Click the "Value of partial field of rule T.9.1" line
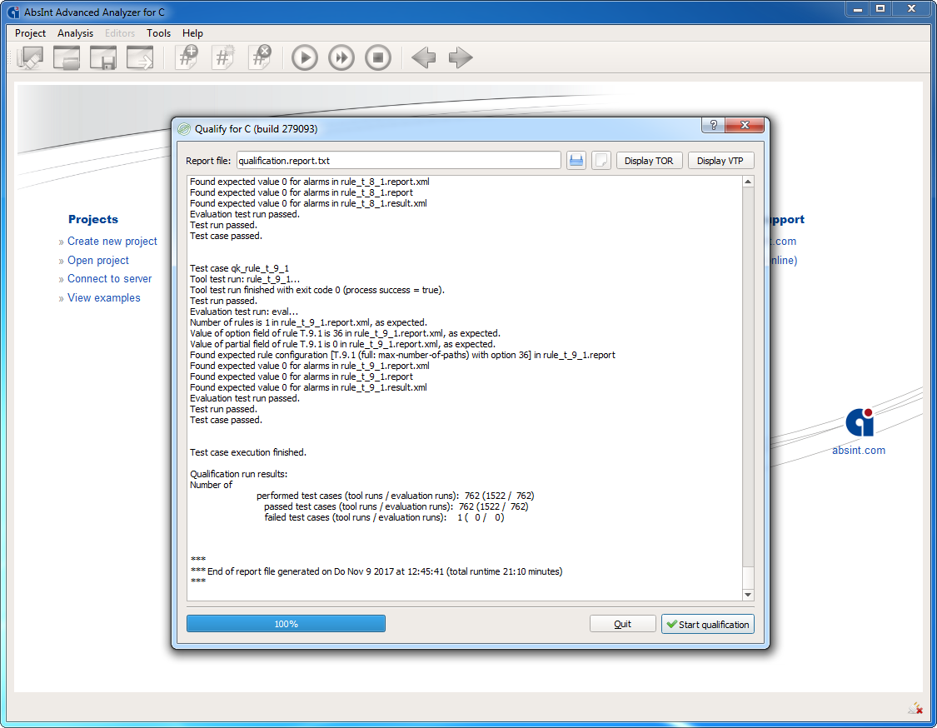Screen dimensions: 937x728 (x=342, y=344)
